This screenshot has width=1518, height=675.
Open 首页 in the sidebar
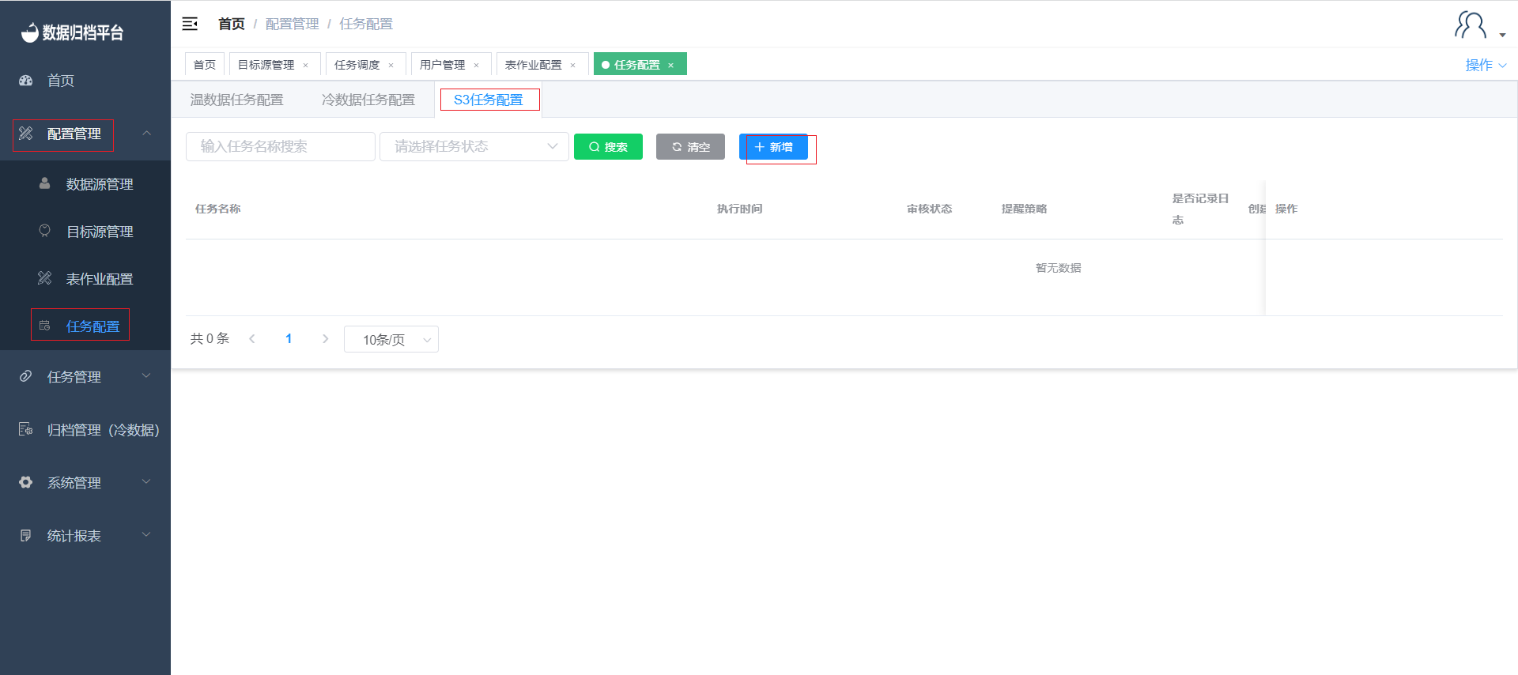pos(85,81)
